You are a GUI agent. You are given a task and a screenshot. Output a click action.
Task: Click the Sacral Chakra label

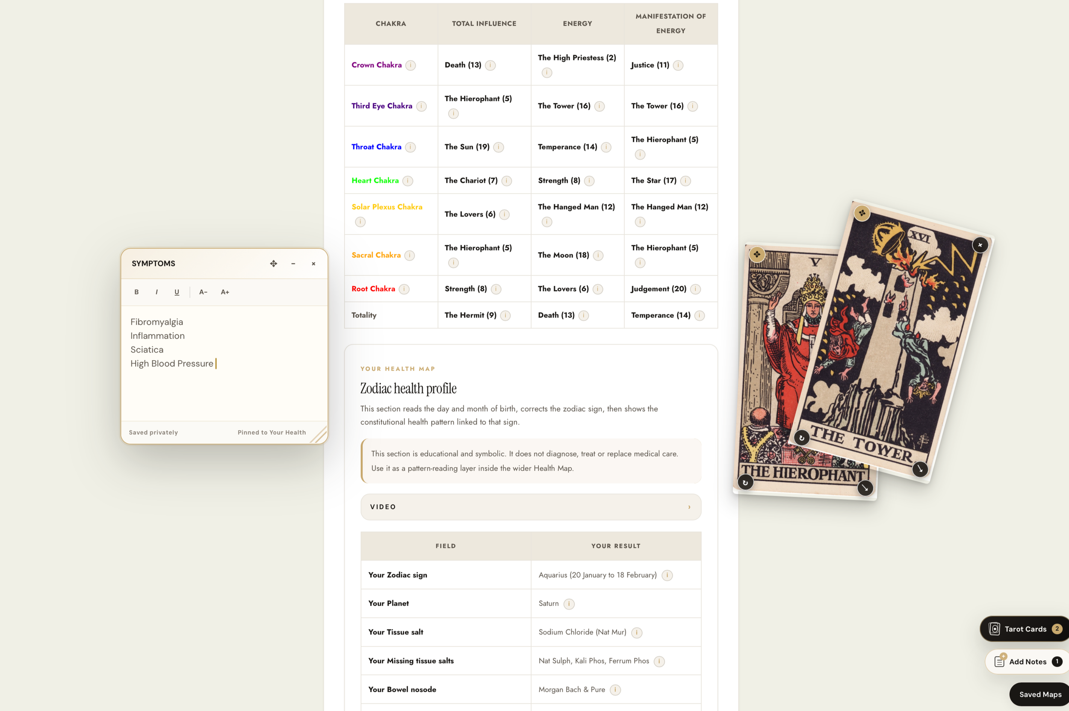tap(376, 255)
